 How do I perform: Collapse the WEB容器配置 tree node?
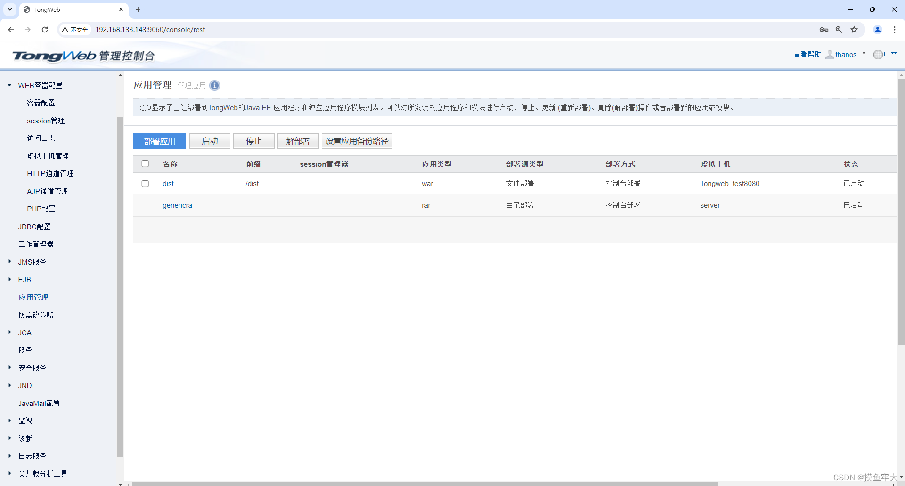9,85
